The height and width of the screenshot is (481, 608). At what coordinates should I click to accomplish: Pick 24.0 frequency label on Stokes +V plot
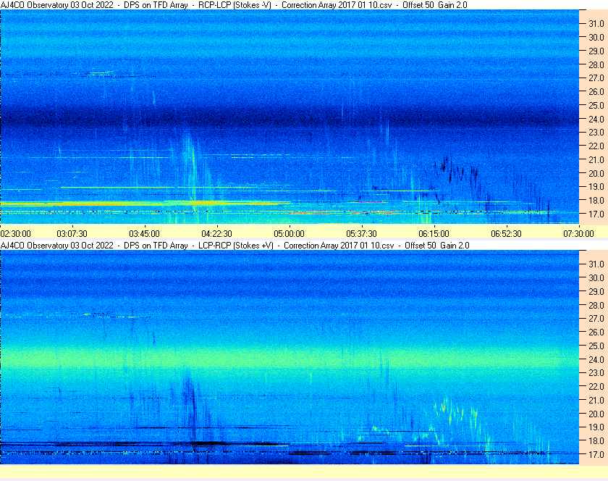596,359
